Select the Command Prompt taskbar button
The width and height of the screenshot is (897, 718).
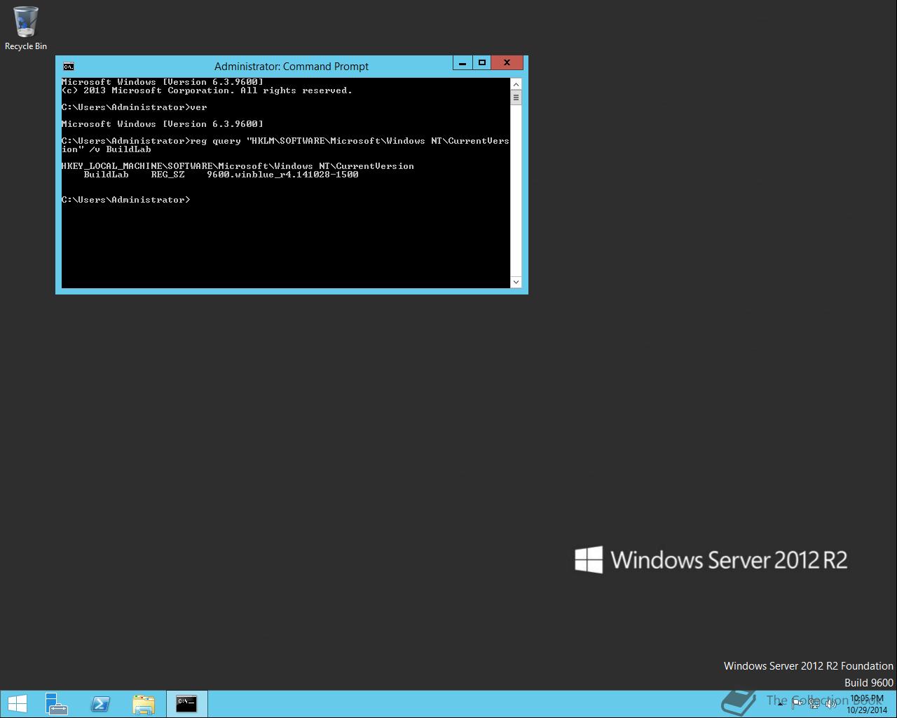click(186, 704)
